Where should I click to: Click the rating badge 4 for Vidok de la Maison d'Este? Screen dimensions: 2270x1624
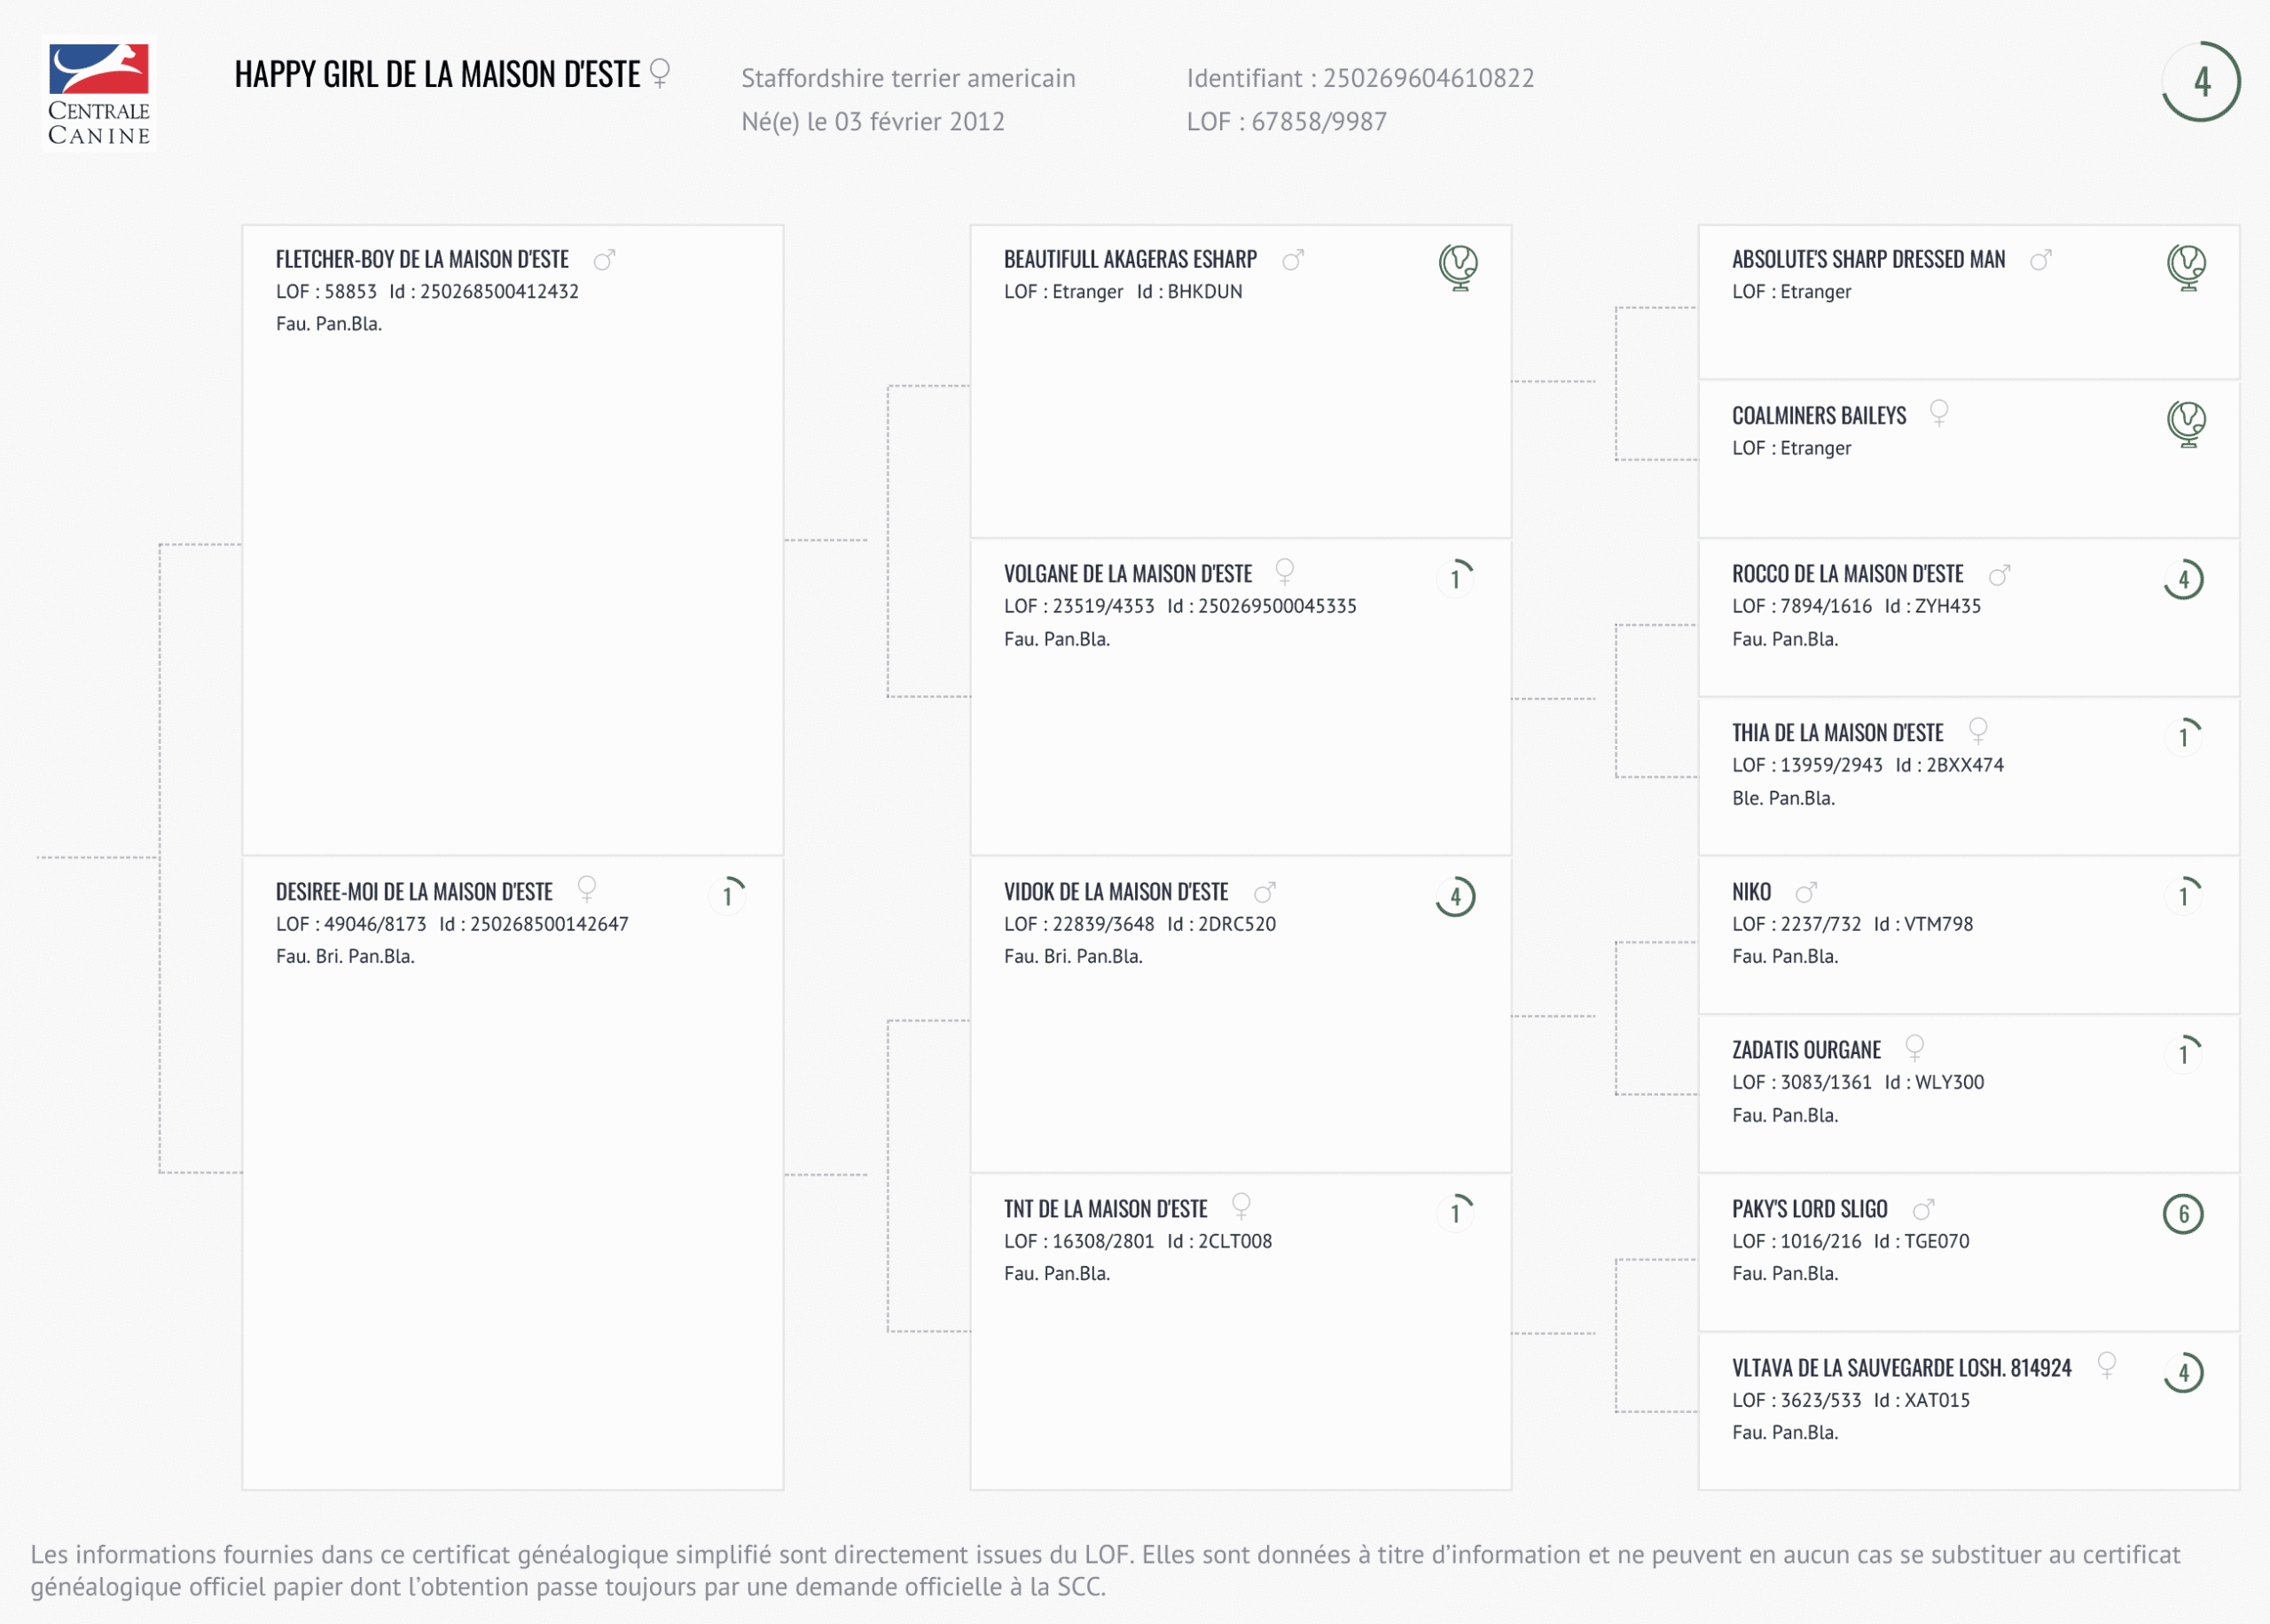[x=1455, y=897]
